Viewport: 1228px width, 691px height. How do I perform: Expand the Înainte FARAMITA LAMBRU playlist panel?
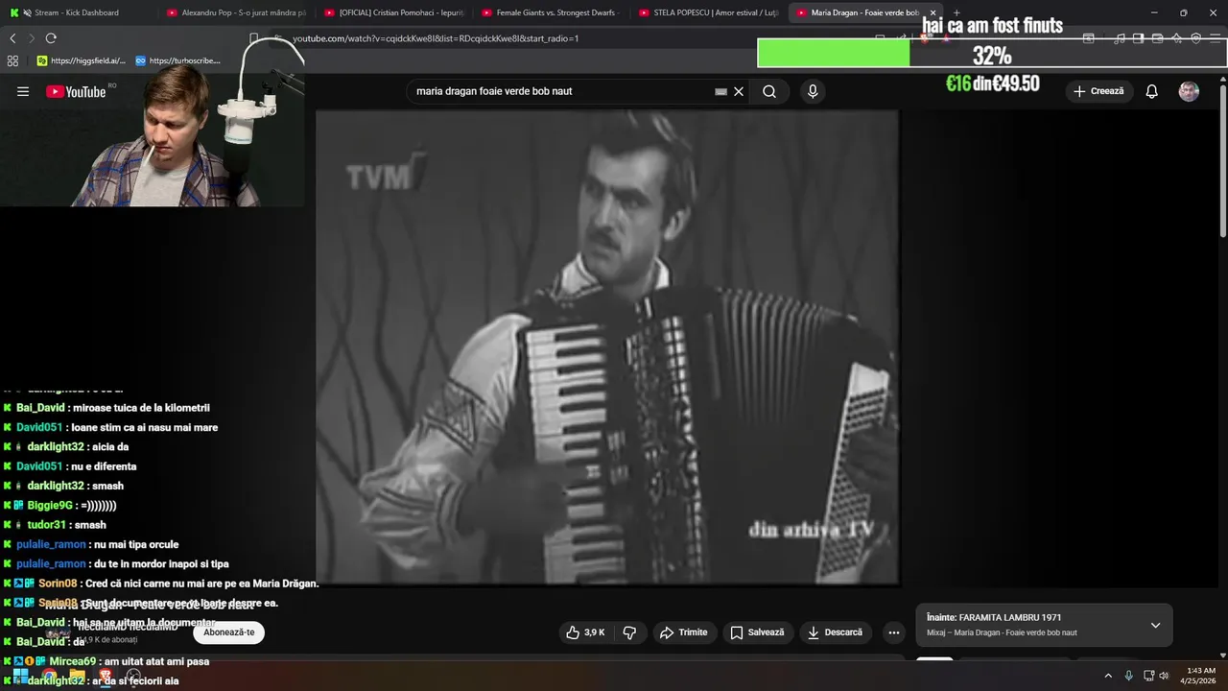pyautogui.click(x=1155, y=625)
